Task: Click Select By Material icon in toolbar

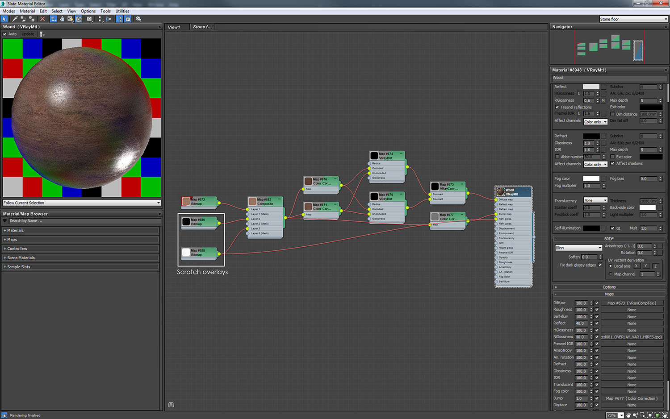Action: tap(138, 19)
